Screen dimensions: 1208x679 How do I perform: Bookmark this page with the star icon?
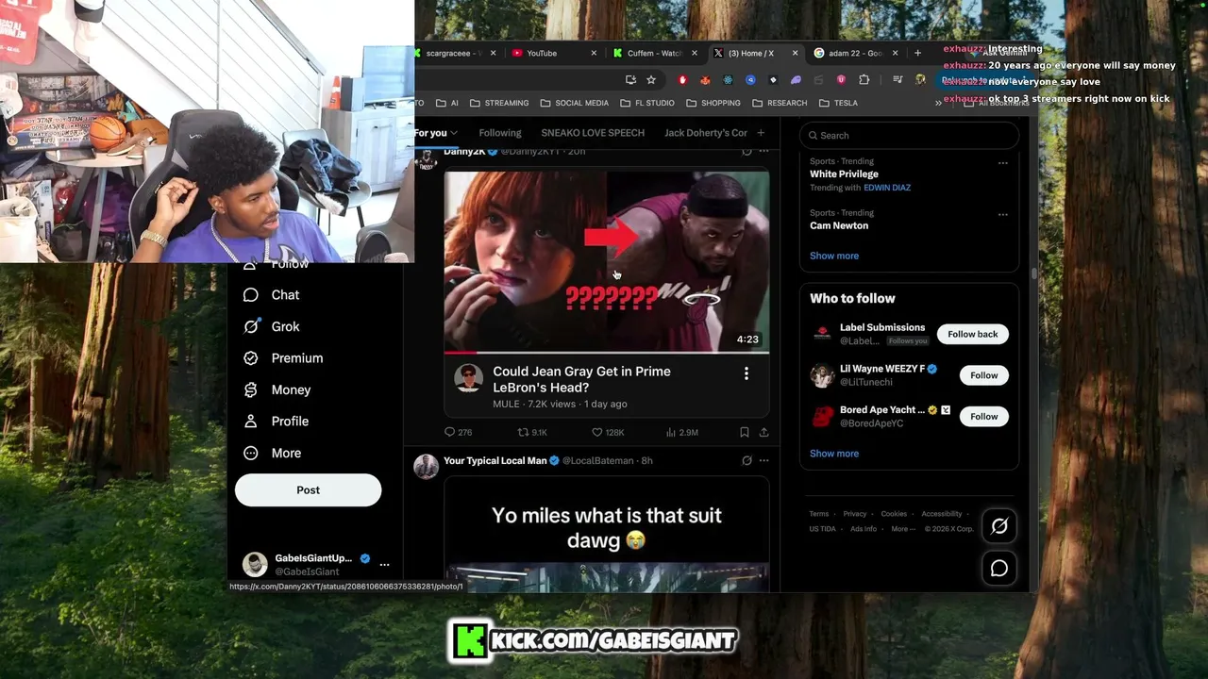[x=651, y=80]
